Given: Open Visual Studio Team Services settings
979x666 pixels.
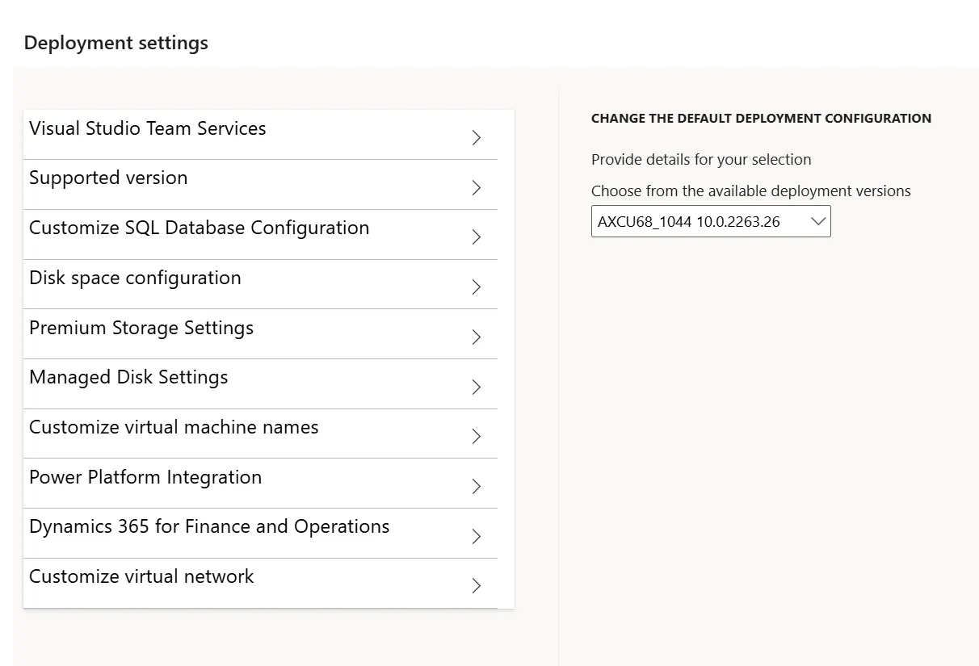Looking at the screenshot, I should (x=260, y=135).
